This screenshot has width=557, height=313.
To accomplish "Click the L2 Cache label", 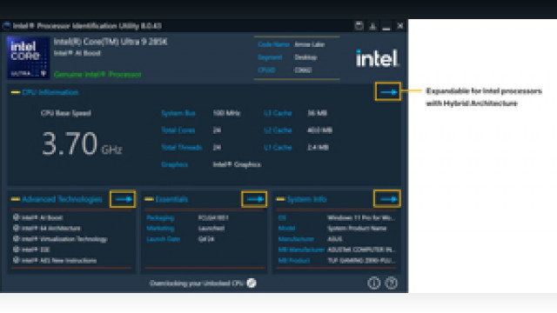I will (x=278, y=130).
